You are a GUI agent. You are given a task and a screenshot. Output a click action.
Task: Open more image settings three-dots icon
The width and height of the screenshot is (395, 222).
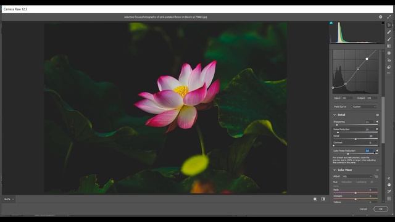(389, 73)
